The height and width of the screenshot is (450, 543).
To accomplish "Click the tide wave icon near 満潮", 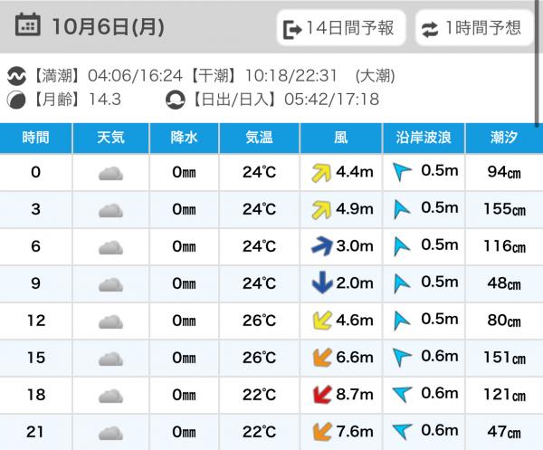I will click(17, 76).
